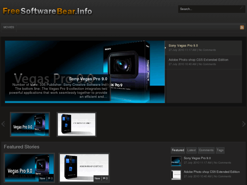Go to previous carousel slide arrow
247x185 pixels.
(3, 124)
